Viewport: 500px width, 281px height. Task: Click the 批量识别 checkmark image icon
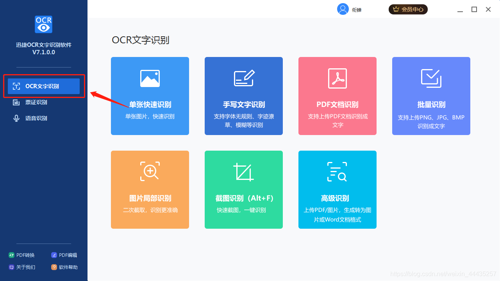431,78
